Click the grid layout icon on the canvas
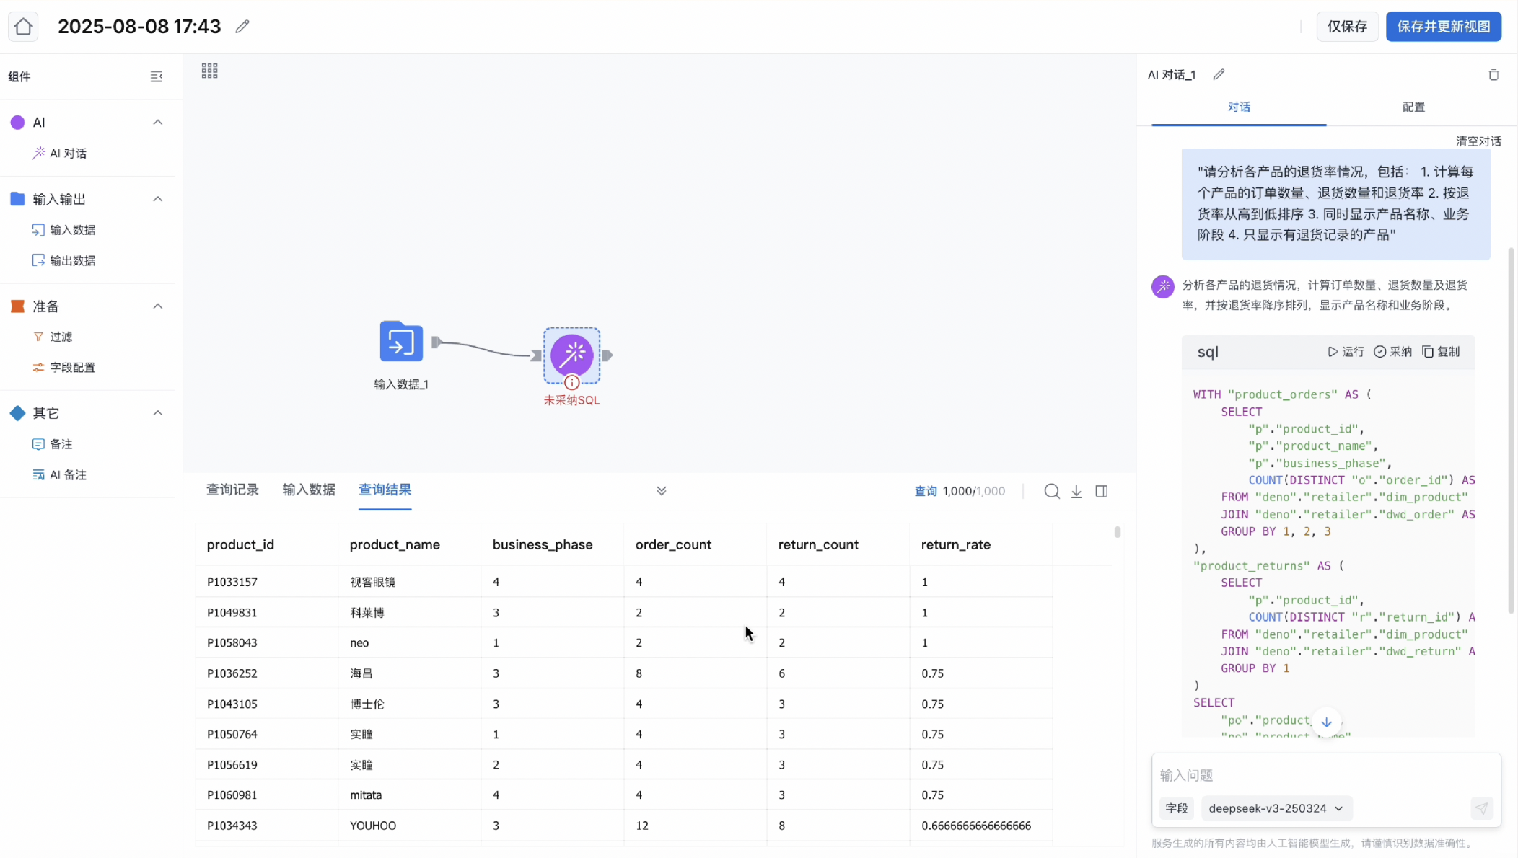Screen dimensions: 1518x858 click(x=209, y=71)
